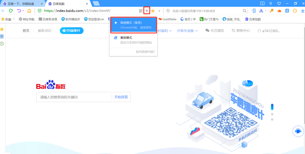The height and width of the screenshot is (154, 305).
Task: Open the game controller icon
Action: point(279,11)
